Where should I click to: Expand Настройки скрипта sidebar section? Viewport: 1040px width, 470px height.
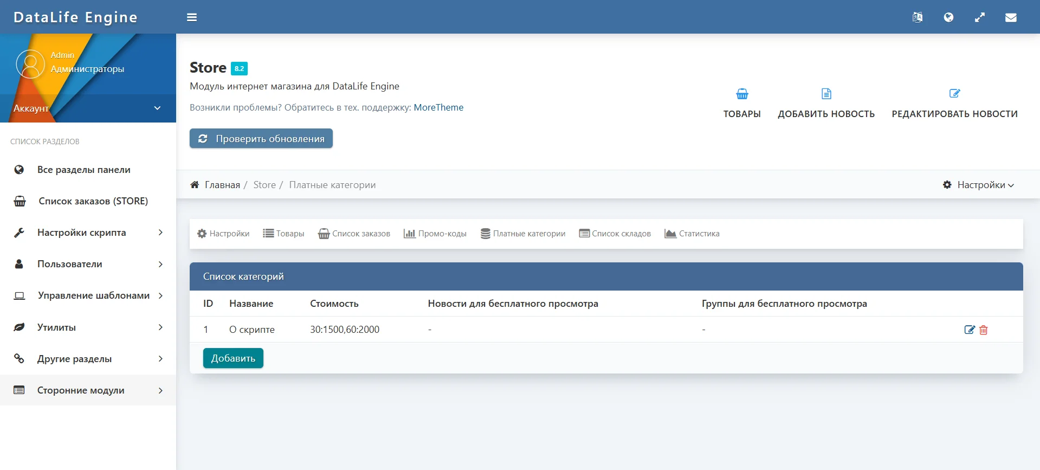pos(88,233)
